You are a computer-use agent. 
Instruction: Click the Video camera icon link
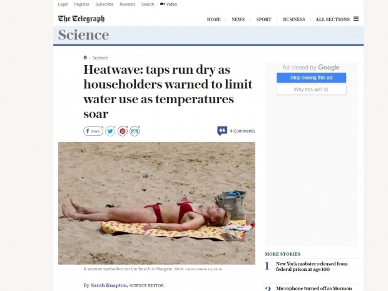(x=162, y=4)
